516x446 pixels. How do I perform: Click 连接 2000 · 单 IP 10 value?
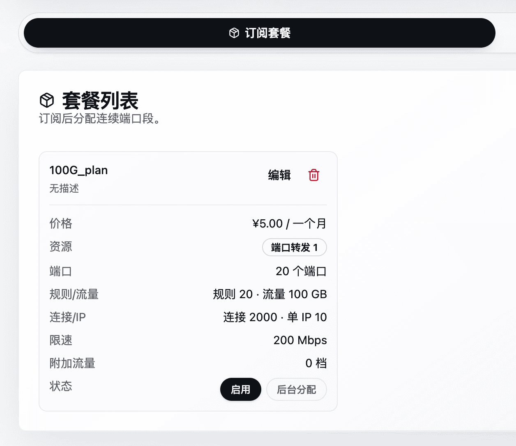coord(275,317)
